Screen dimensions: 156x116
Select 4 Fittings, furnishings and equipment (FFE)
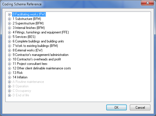pyautogui.click(x=41, y=32)
